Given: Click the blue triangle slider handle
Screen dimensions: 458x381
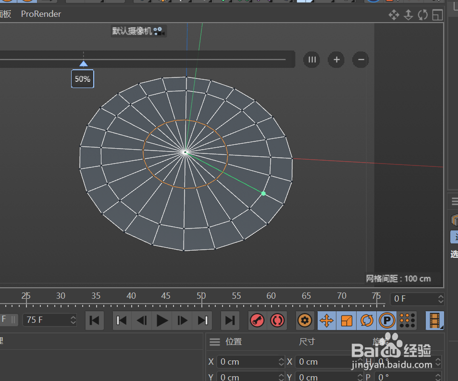Looking at the screenshot, I should point(84,64).
